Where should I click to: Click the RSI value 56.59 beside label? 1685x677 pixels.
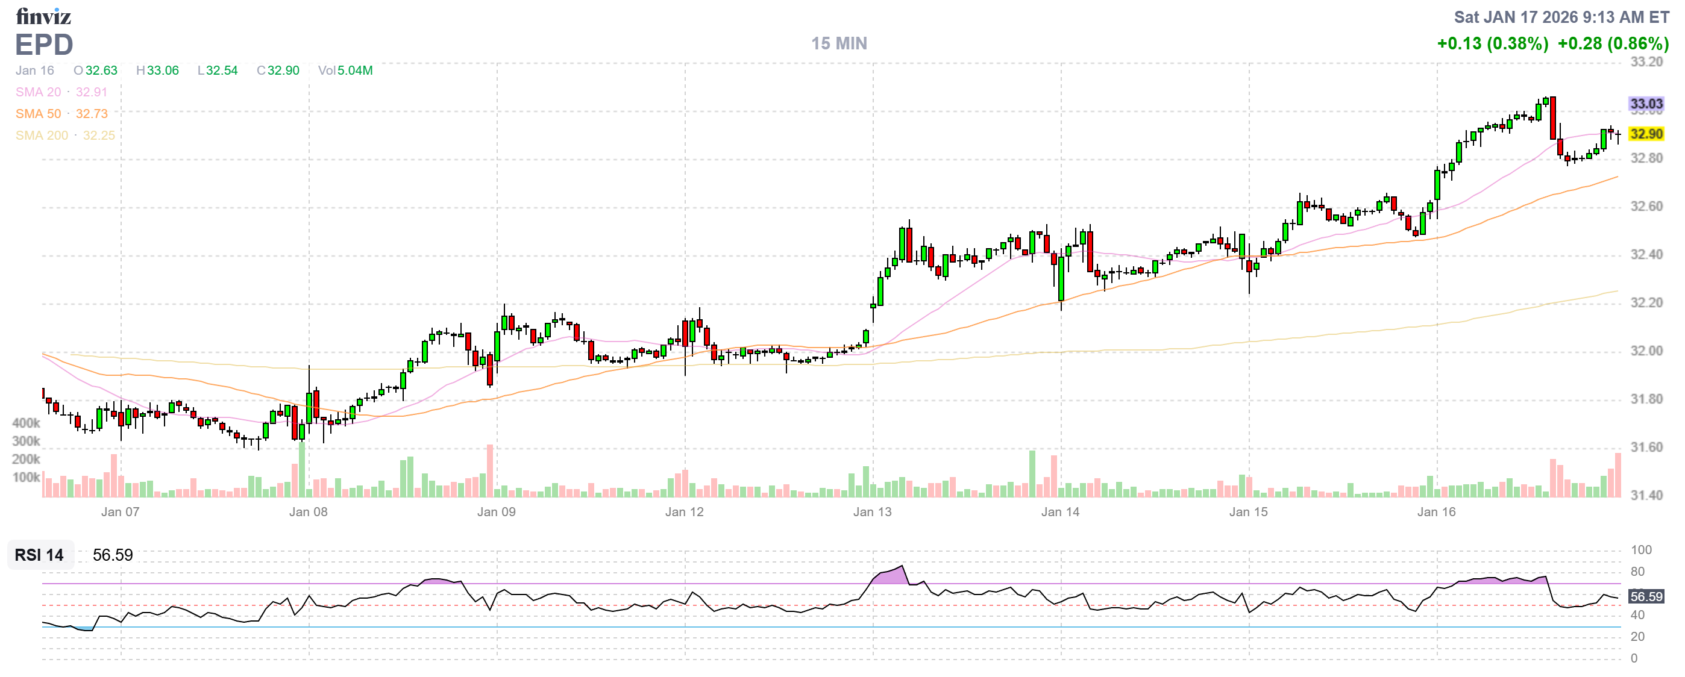point(113,555)
